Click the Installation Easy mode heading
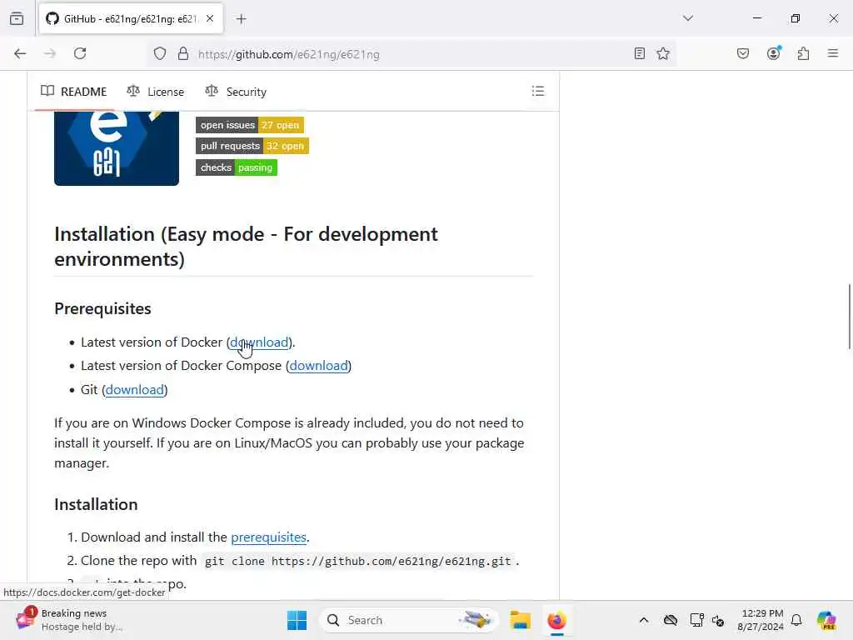 pos(246,247)
